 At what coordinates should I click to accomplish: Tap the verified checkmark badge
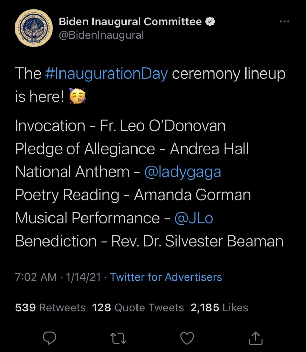point(210,22)
